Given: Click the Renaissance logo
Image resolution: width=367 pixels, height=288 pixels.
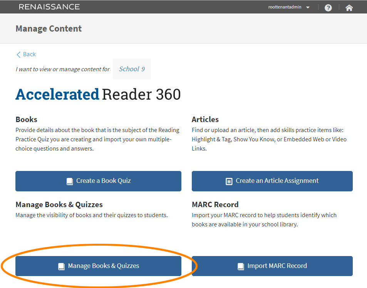Looking at the screenshot, I should [49, 7].
